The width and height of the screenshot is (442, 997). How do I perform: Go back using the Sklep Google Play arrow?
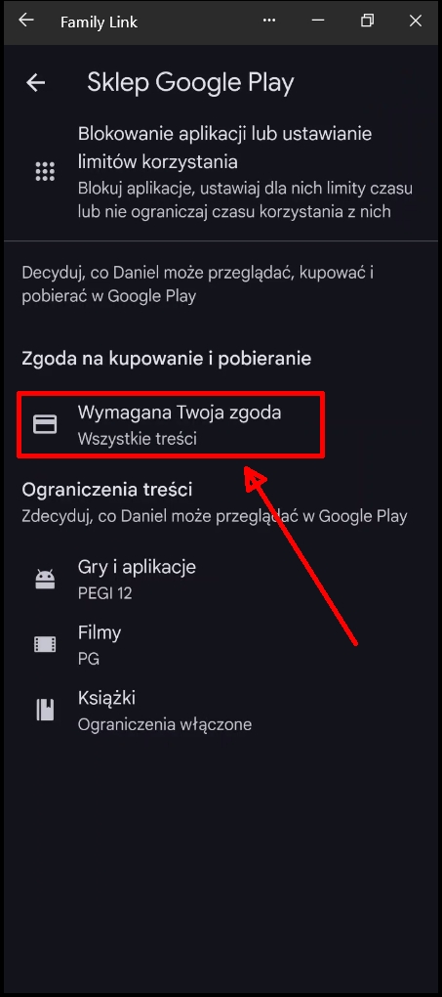tap(35, 83)
